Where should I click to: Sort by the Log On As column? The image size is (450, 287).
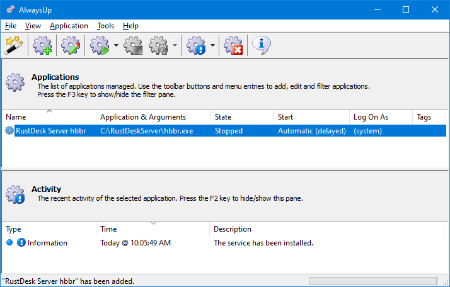381,117
